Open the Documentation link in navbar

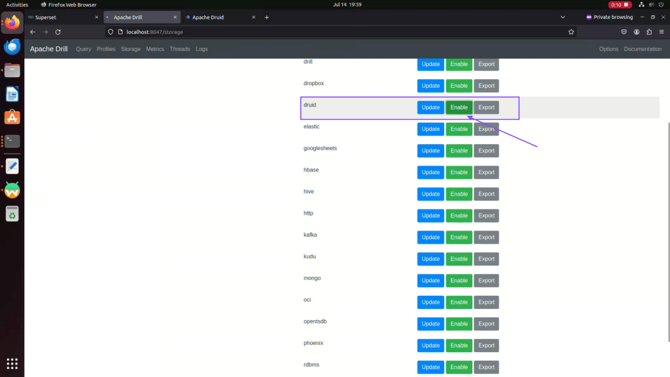point(643,49)
